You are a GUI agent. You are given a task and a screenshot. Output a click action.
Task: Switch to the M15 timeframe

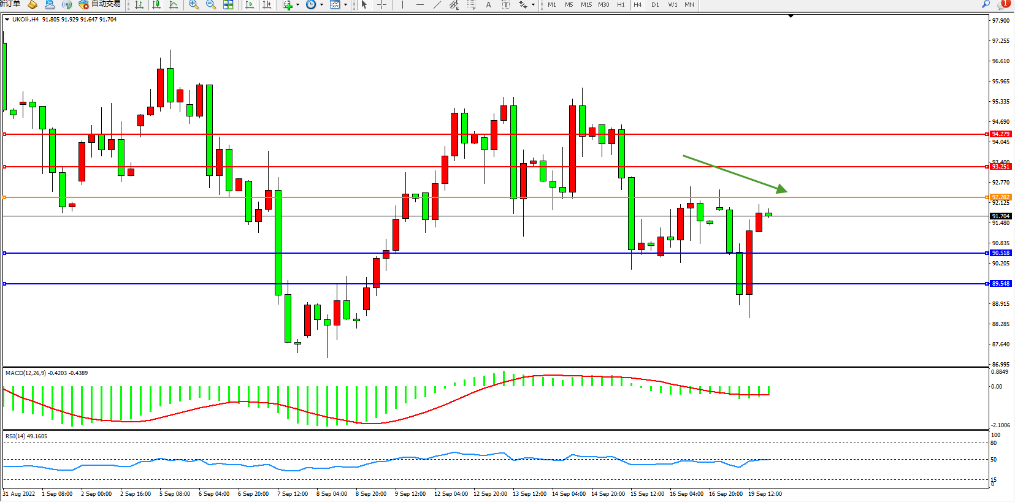[586, 5]
